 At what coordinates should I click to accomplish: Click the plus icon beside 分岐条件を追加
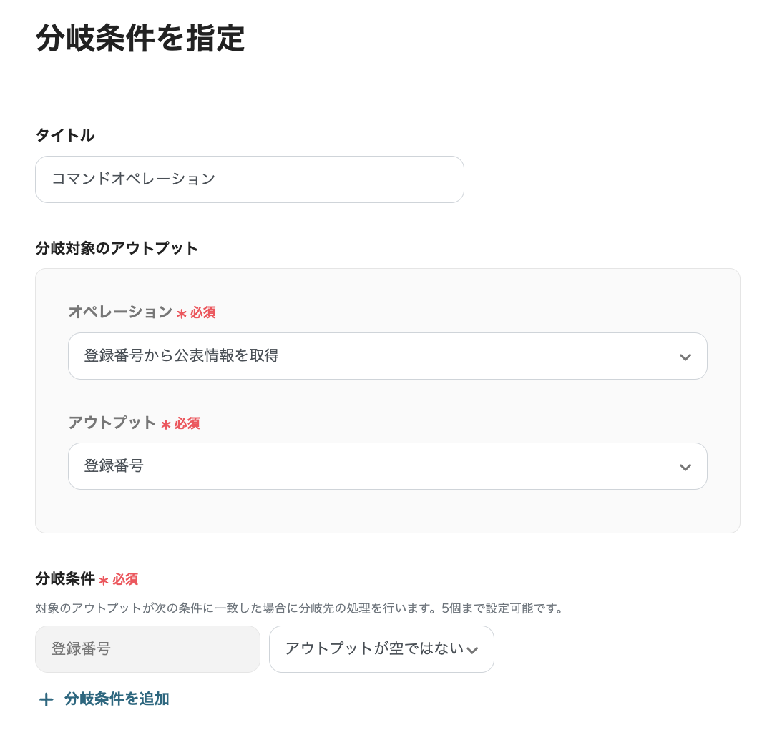(x=46, y=699)
